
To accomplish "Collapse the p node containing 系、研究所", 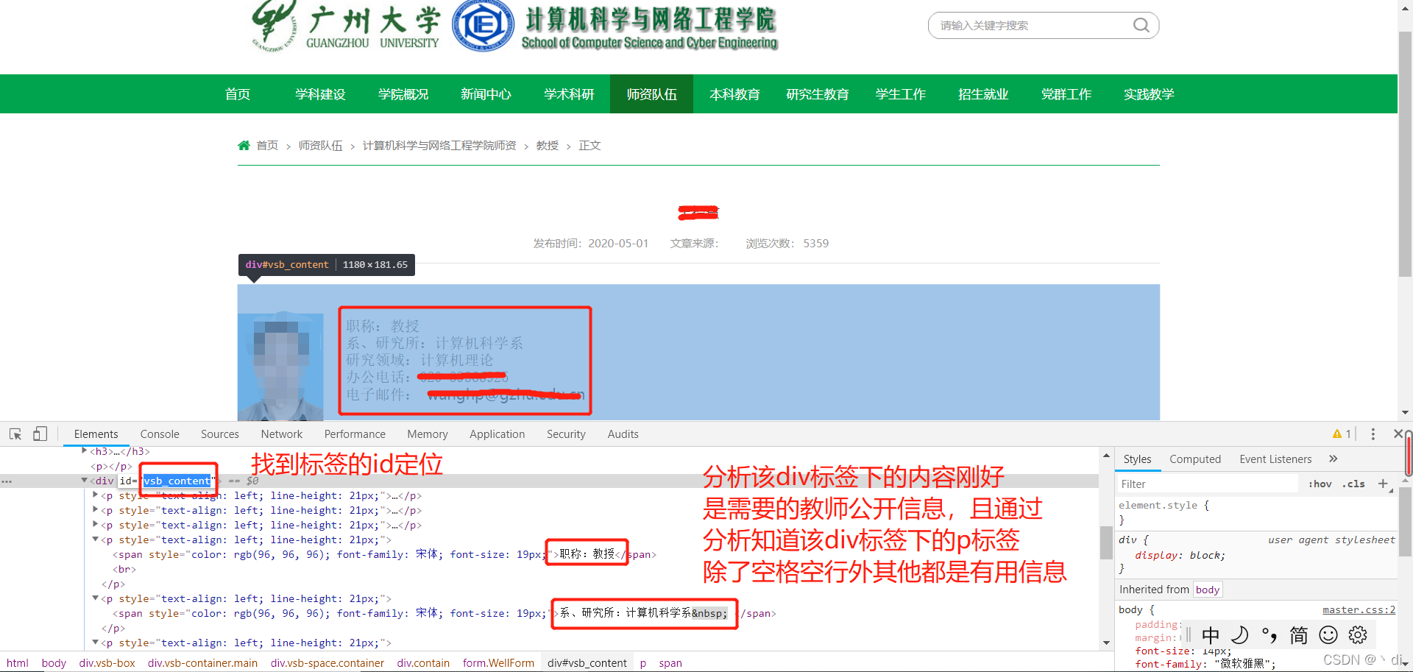I will point(96,598).
